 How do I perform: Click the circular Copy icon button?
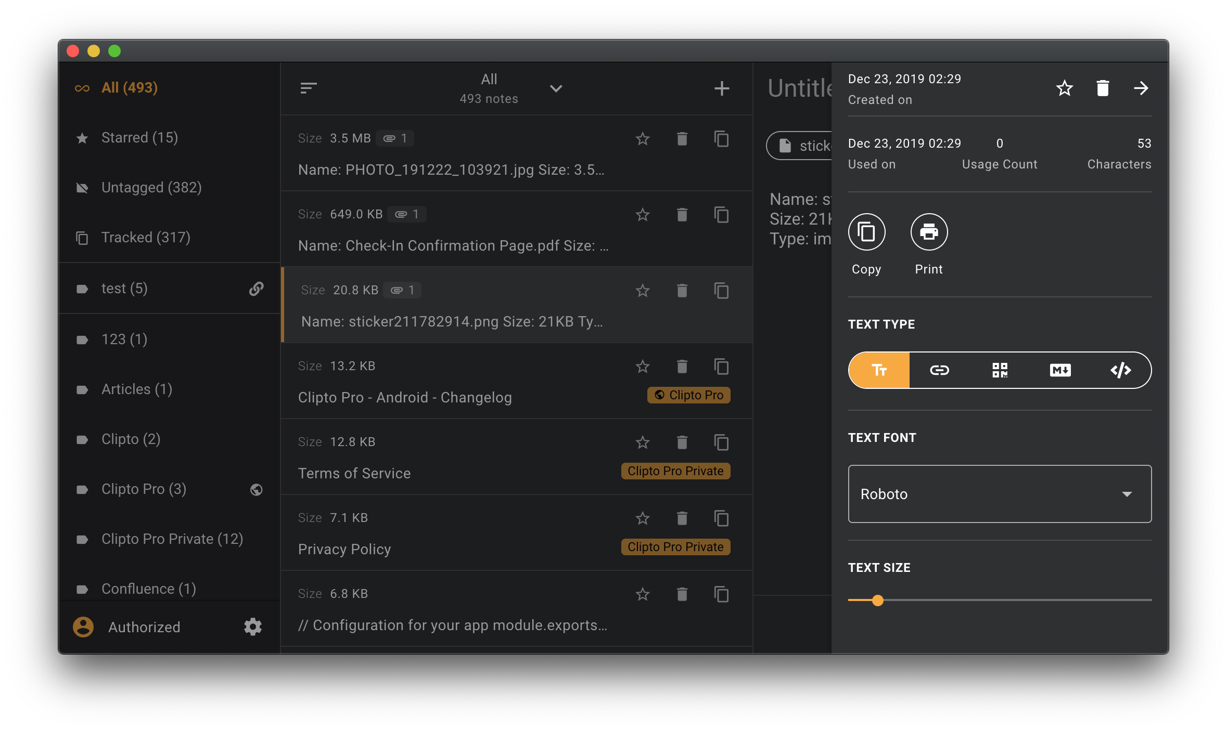coord(866,232)
